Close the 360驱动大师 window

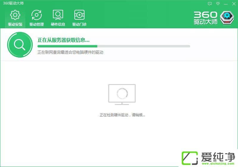point(234,4)
